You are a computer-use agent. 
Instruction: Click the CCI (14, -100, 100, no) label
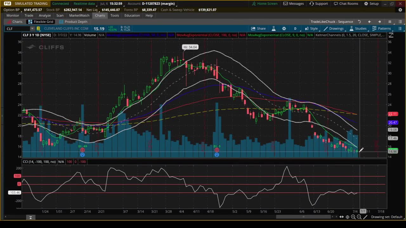[x=39, y=162]
